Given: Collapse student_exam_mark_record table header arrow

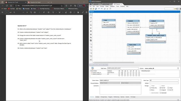Looking at the screenshot, I should click(165, 35).
